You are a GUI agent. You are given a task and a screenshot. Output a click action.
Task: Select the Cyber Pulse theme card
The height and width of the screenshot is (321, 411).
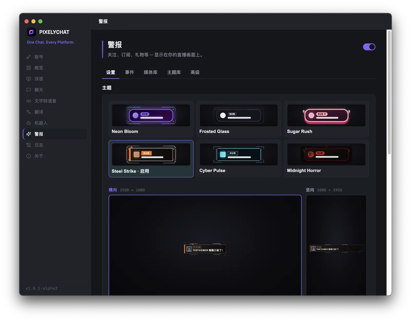[239, 159]
